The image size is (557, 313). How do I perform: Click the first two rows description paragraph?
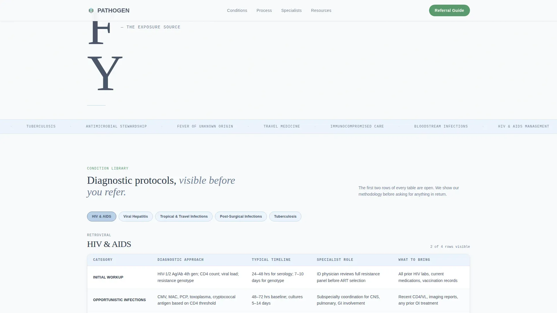[x=409, y=191]
